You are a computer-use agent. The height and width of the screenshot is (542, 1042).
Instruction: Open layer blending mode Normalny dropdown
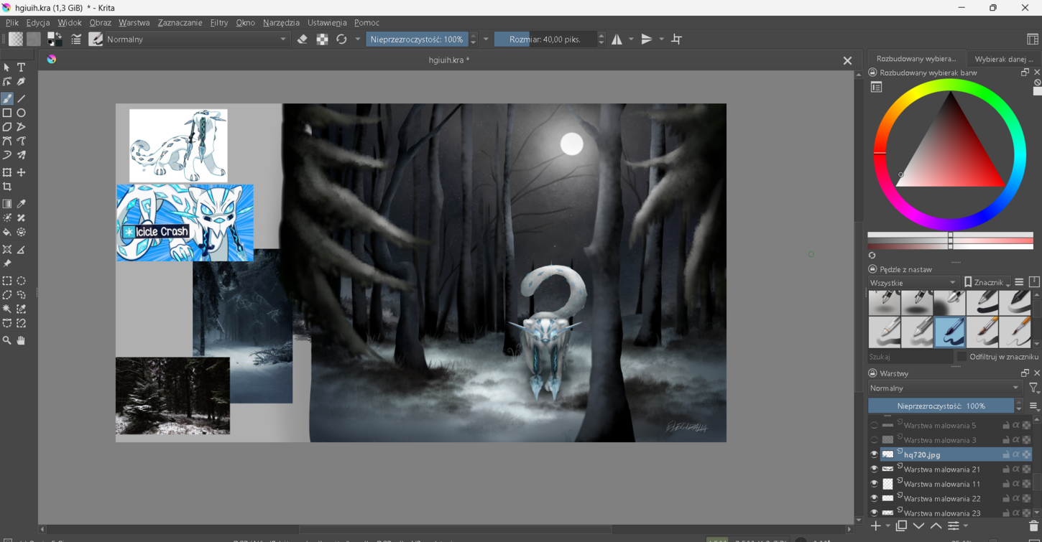click(944, 388)
